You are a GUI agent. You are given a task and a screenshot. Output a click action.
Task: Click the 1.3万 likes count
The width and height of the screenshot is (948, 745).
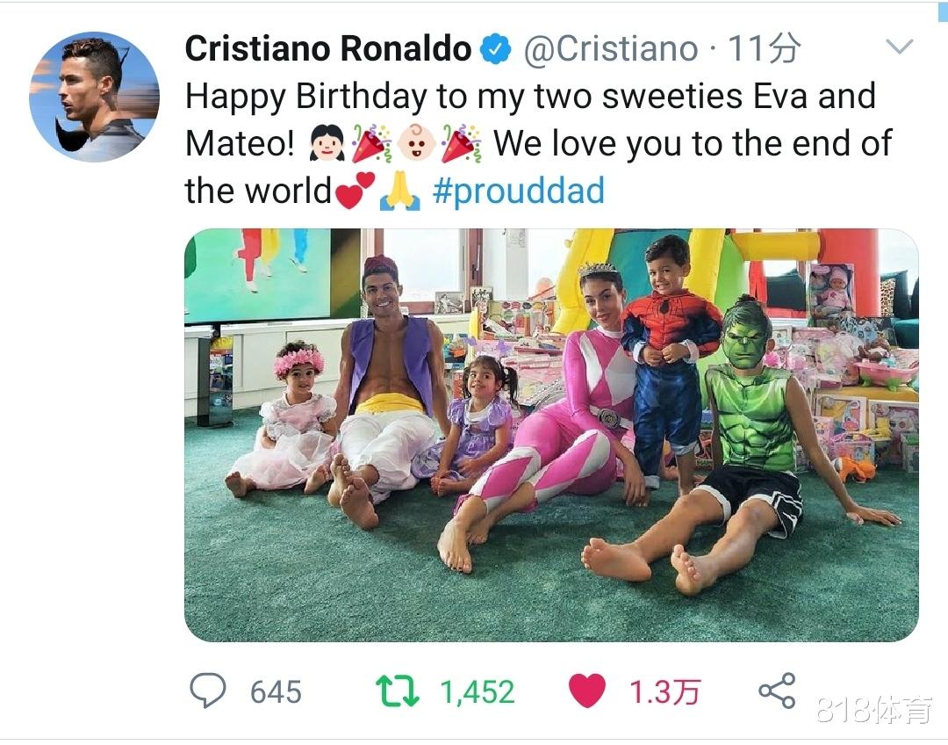pyautogui.click(x=664, y=692)
